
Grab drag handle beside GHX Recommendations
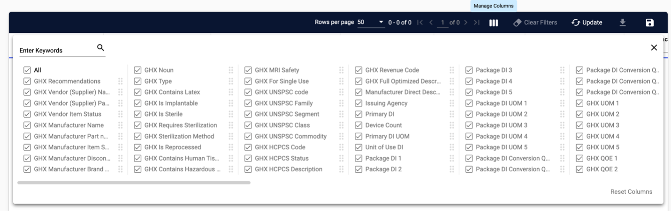(121, 81)
